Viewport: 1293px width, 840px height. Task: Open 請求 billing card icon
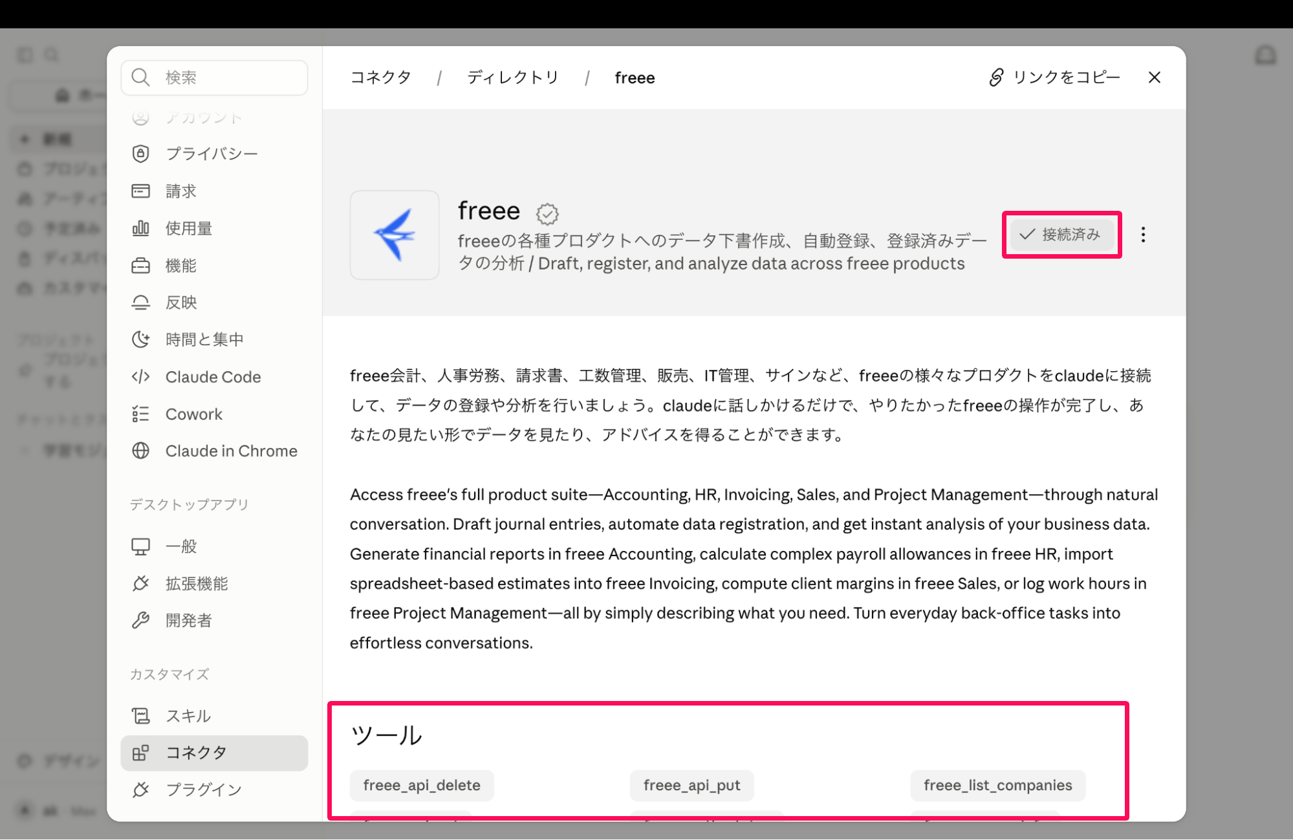pyautogui.click(x=140, y=191)
